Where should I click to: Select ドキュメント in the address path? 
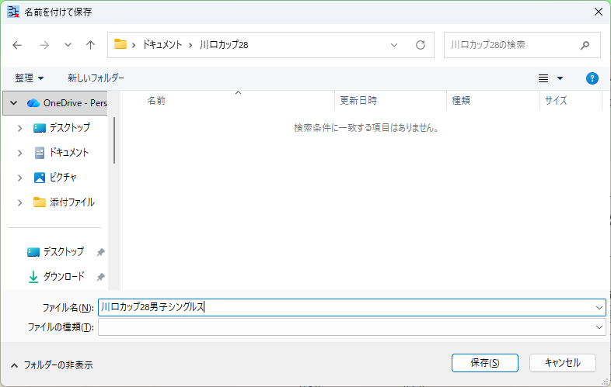click(x=162, y=45)
